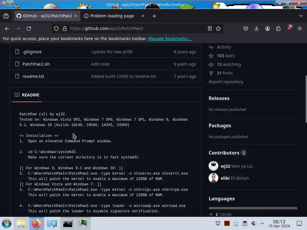Toggle muted volume tray icon
The width and height of the screenshot is (307, 230).
(254, 223)
